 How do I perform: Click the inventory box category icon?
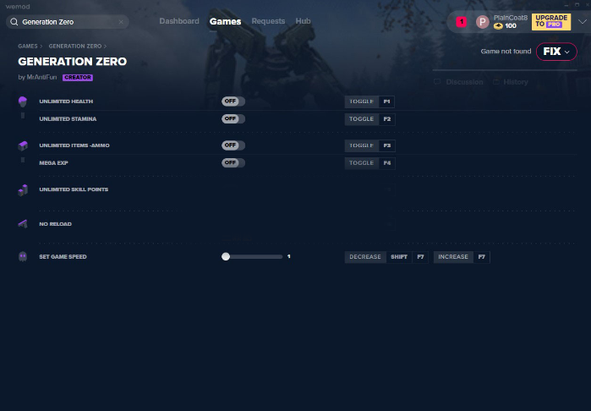click(x=23, y=145)
